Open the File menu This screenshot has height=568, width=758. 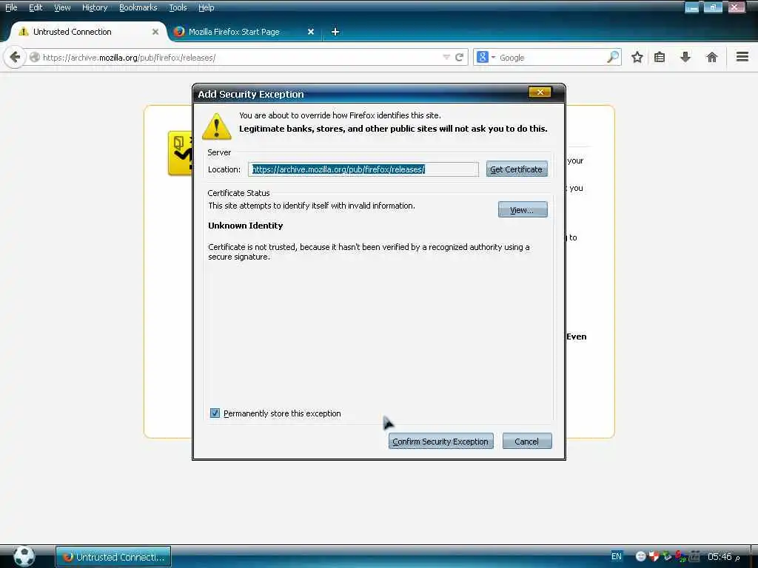11,7
